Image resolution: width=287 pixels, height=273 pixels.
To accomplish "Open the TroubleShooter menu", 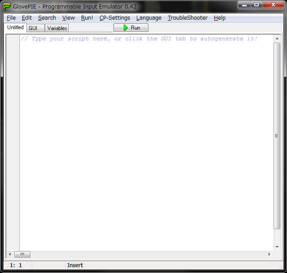I will (187, 18).
